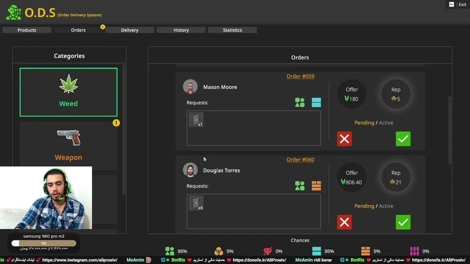Click the requested item x1 in Order #059
The image size is (470, 264).
196,120
